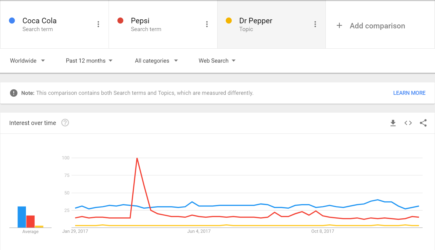Click the Dr Pepper yellow color dot

click(229, 21)
